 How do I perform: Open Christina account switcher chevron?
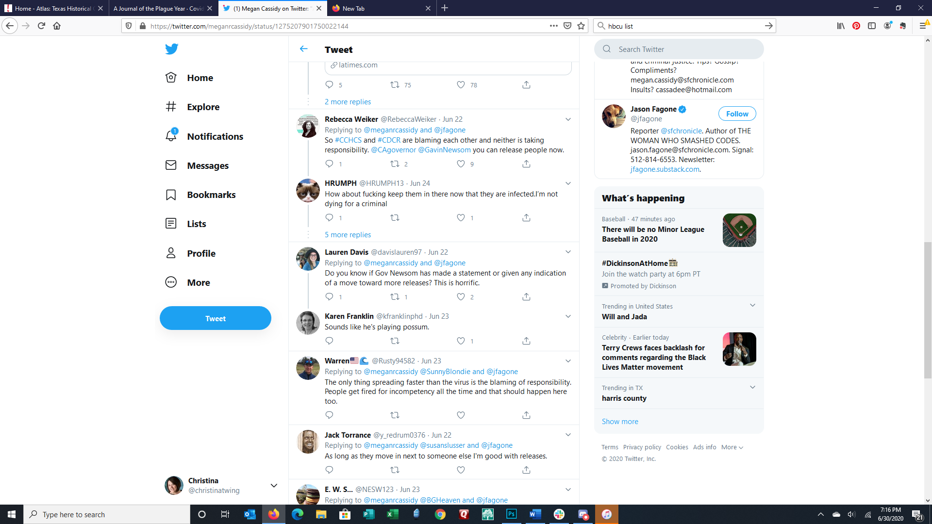(274, 486)
